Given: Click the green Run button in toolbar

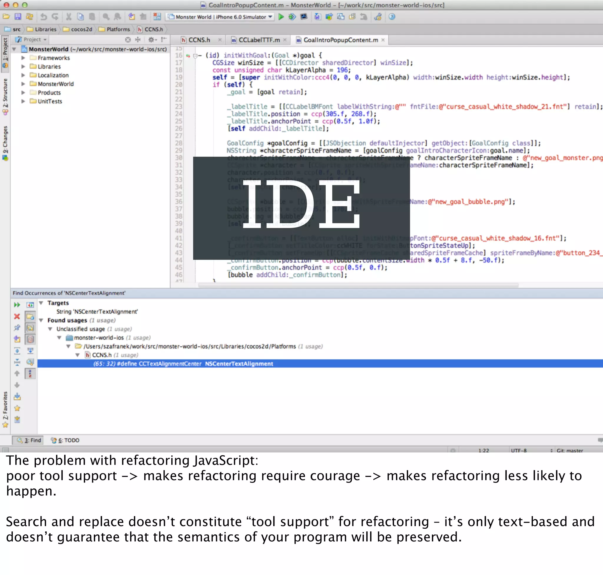Looking at the screenshot, I should 281,17.
